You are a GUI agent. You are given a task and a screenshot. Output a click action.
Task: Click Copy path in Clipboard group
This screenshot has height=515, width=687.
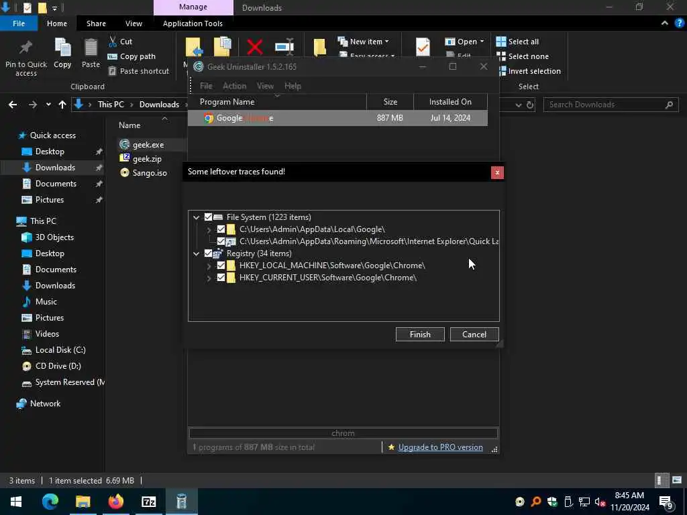[x=131, y=56]
